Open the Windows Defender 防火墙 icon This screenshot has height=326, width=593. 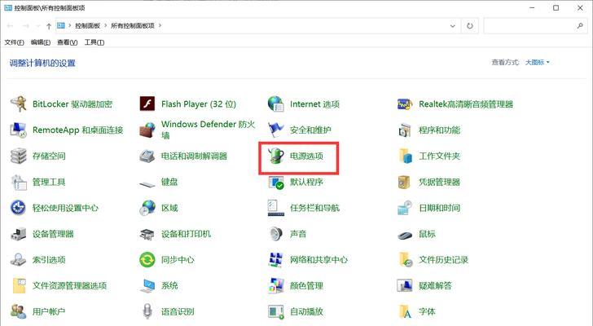[147, 130]
